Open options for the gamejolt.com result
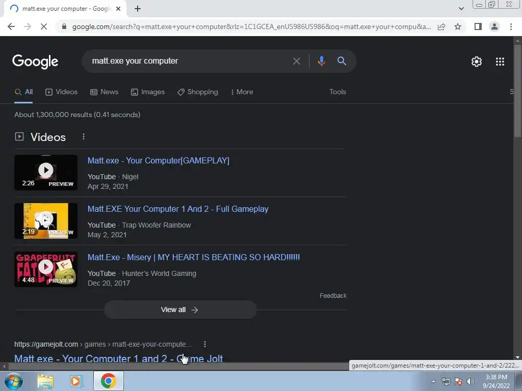Viewport: 522px width, 391px height. pyautogui.click(x=205, y=344)
